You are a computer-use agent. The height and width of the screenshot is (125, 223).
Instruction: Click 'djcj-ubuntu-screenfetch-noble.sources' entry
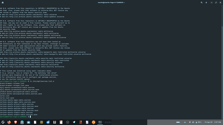[17, 88]
